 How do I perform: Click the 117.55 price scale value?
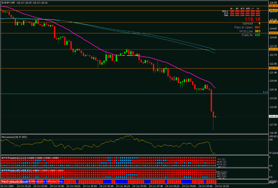tap(273, 125)
